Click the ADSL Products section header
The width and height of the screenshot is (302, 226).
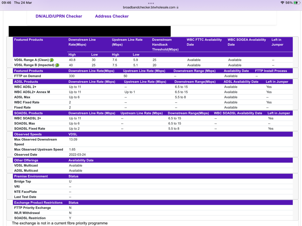26,82
